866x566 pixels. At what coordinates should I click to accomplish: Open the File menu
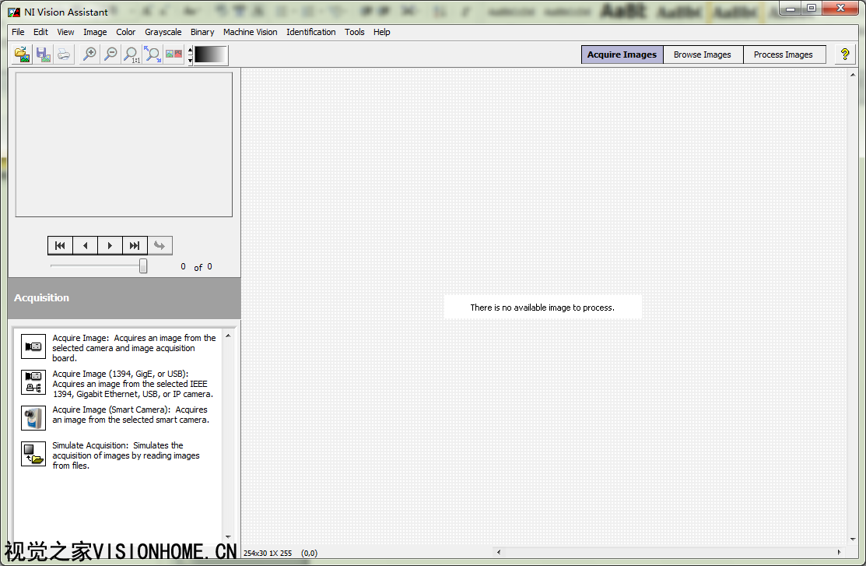click(x=18, y=32)
